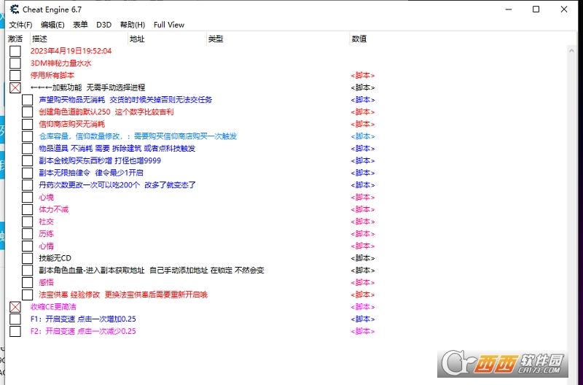Select F1: 开启变速 点击一次增加0.25 text
The height and width of the screenshot is (385, 583).
(x=83, y=319)
